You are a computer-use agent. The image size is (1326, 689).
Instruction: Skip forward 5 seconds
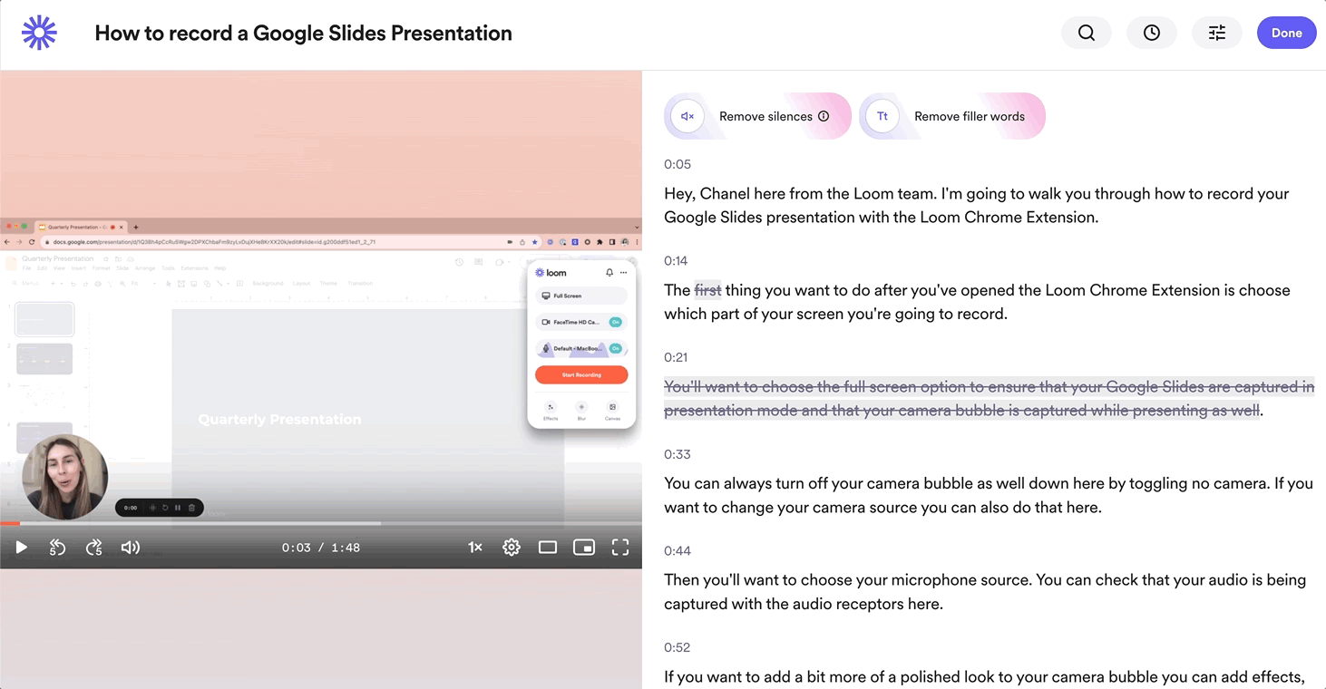pyautogui.click(x=93, y=548)
